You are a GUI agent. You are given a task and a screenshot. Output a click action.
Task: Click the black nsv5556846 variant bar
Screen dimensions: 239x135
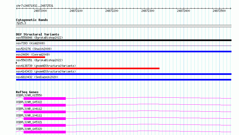coord(124,40)
